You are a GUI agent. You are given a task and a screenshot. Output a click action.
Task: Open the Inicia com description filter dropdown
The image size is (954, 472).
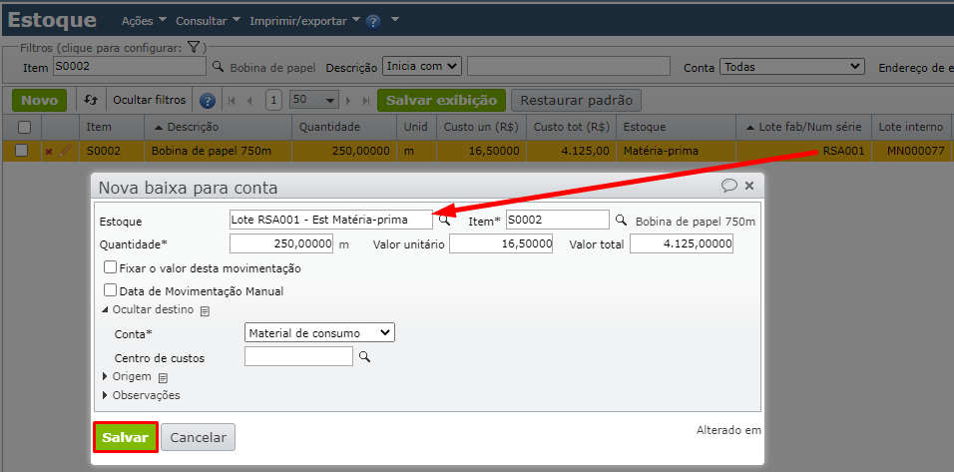point(422,66)
